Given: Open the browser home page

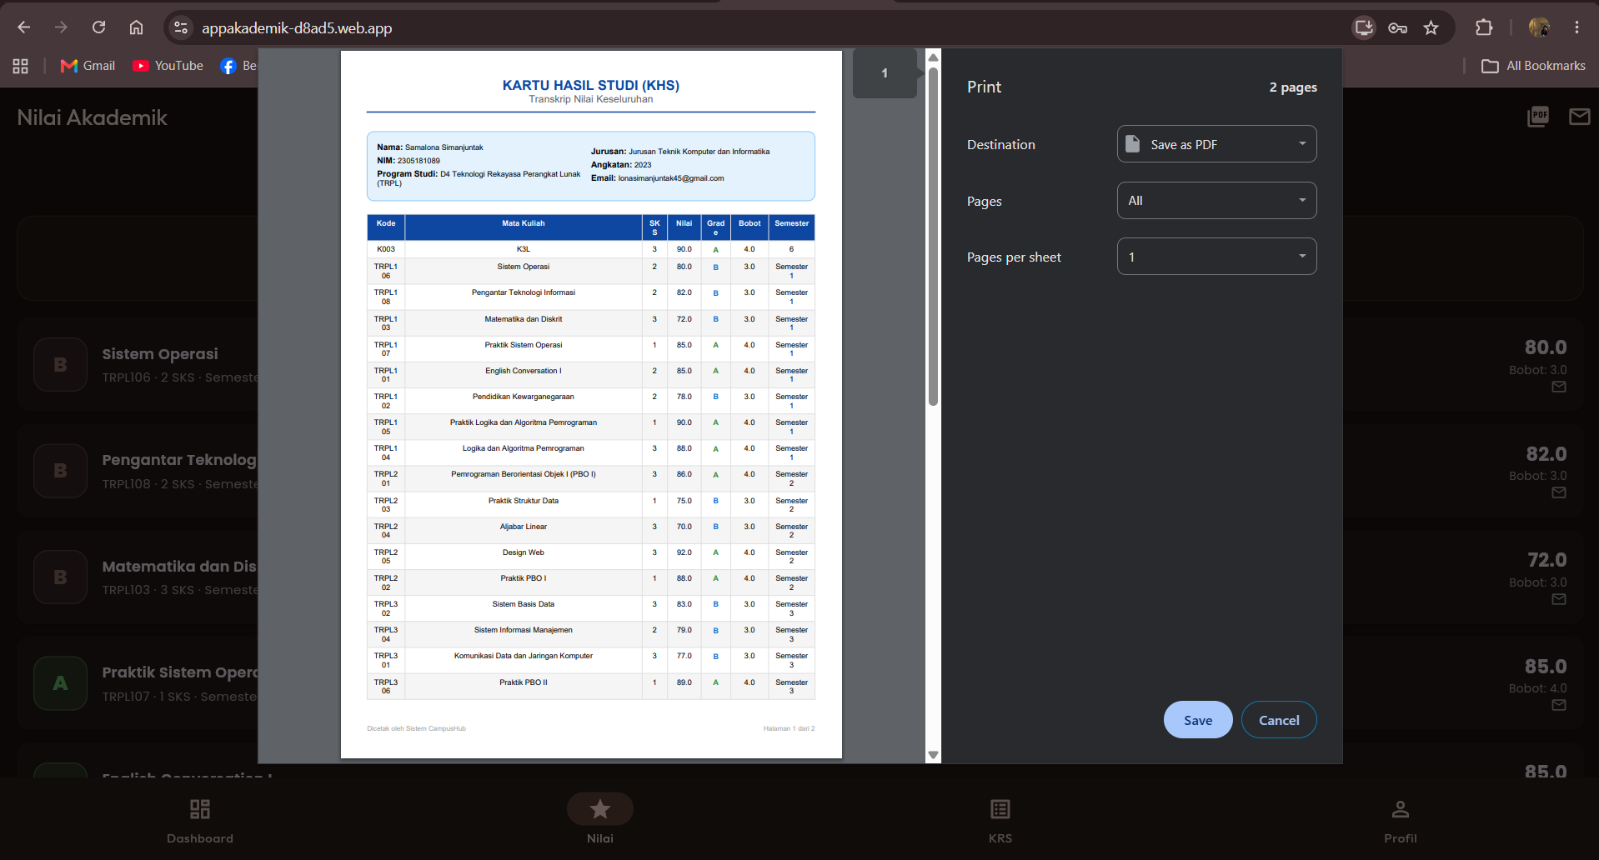Looking at the screenshot, I should pyautogui.click(x=136, y=27).
